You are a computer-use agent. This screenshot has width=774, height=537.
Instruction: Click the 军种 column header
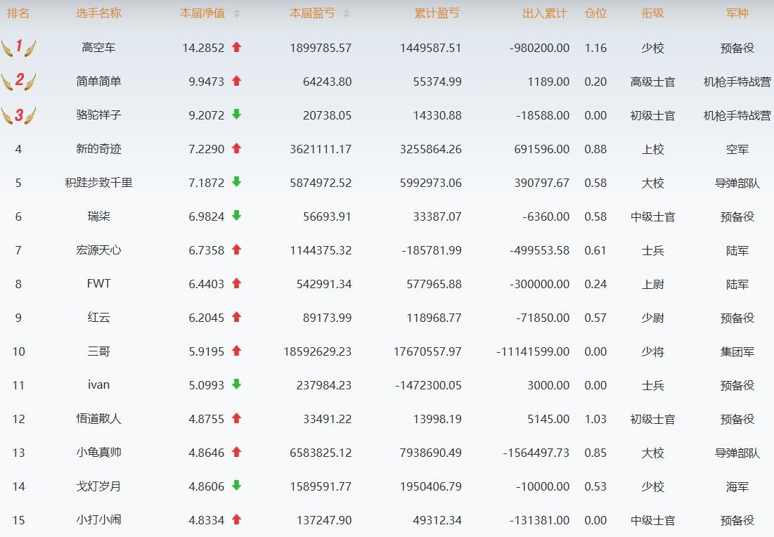coord(737,13)
